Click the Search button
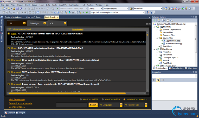199x118 pixels. point(93,105)
